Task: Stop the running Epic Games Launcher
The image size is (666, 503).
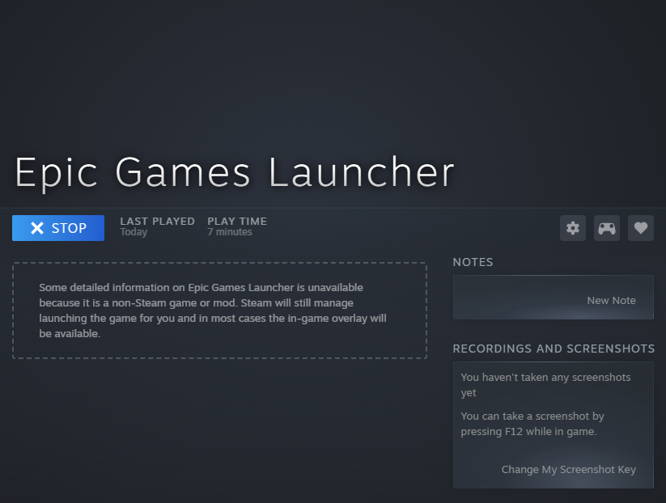Action: [x=58, y=228]
